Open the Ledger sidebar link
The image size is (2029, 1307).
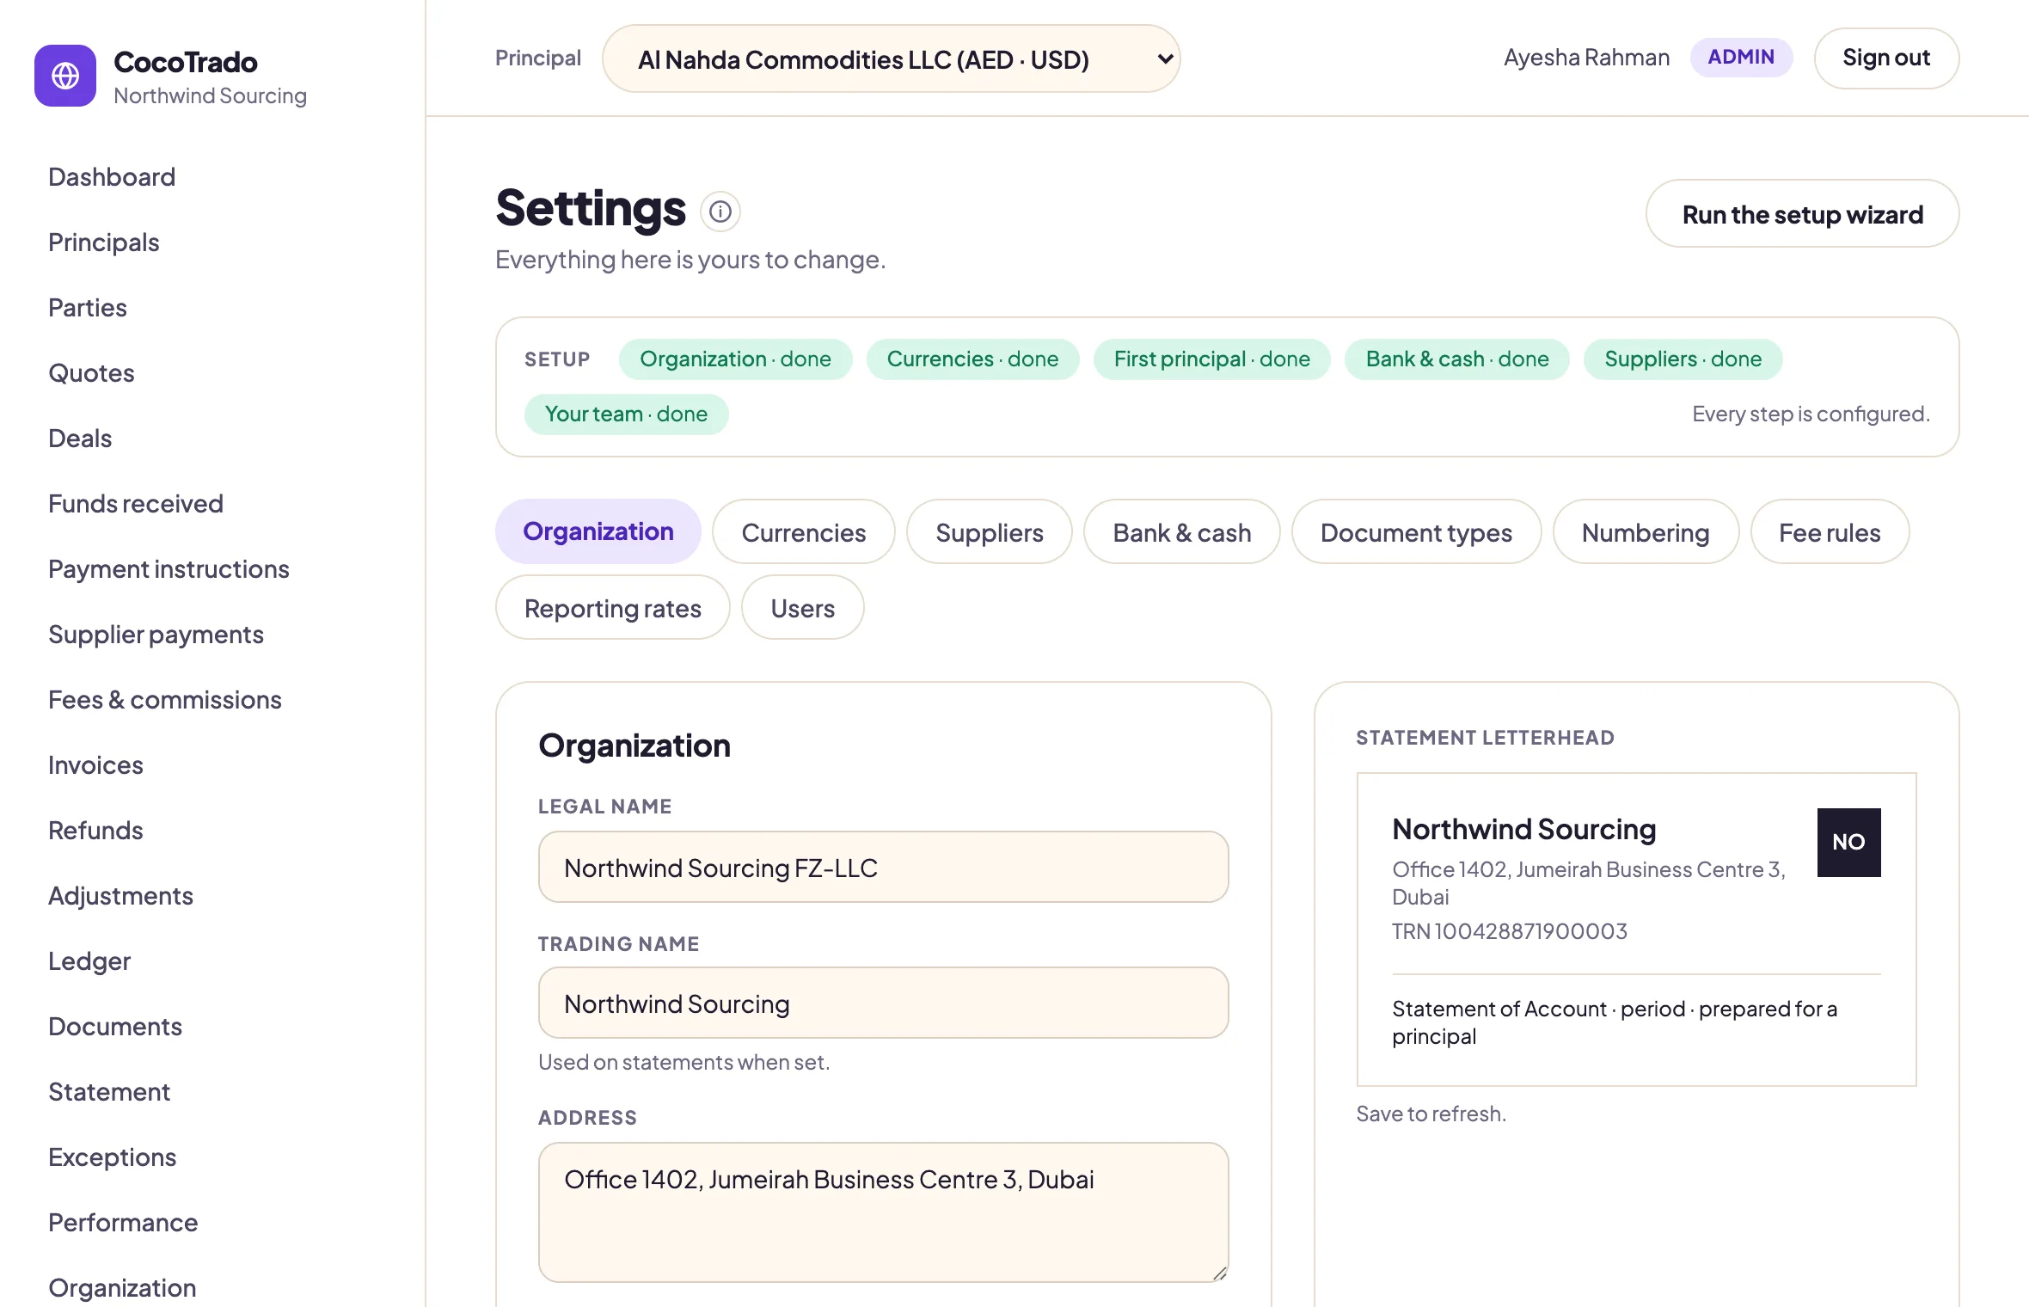[x=89, y=960]
